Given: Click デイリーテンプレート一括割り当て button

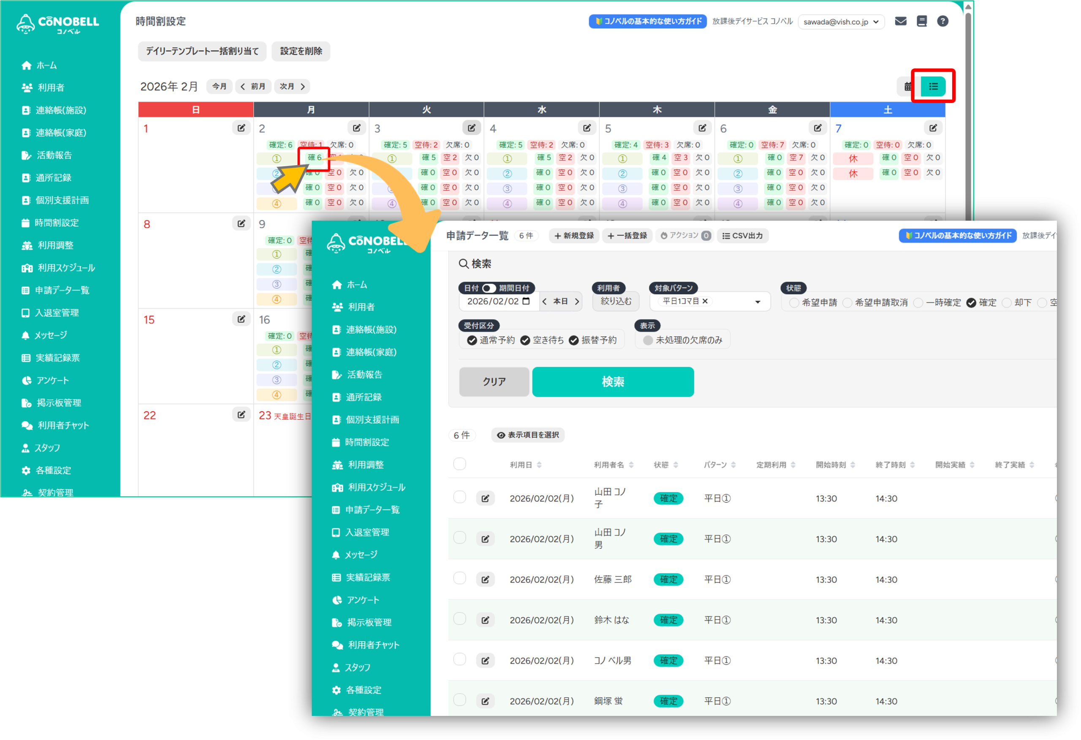Looking at the screenshot, I should pyautogui.click(x=202, y=51).
